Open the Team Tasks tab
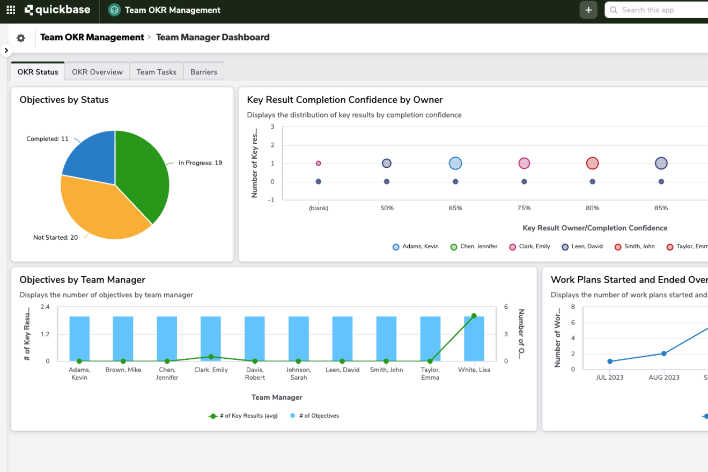The height and width of the screenshot is (472, 708). coord(156,72)
